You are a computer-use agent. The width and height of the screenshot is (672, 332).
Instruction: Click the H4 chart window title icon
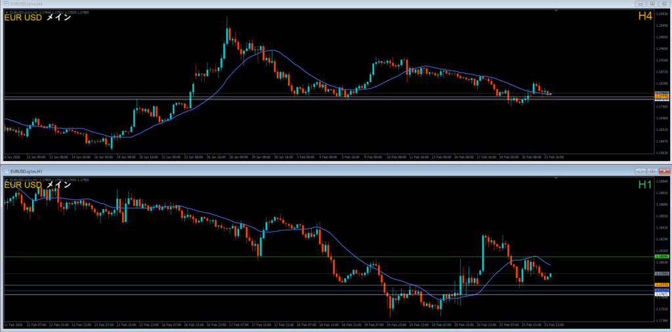[x=5, y=3]
